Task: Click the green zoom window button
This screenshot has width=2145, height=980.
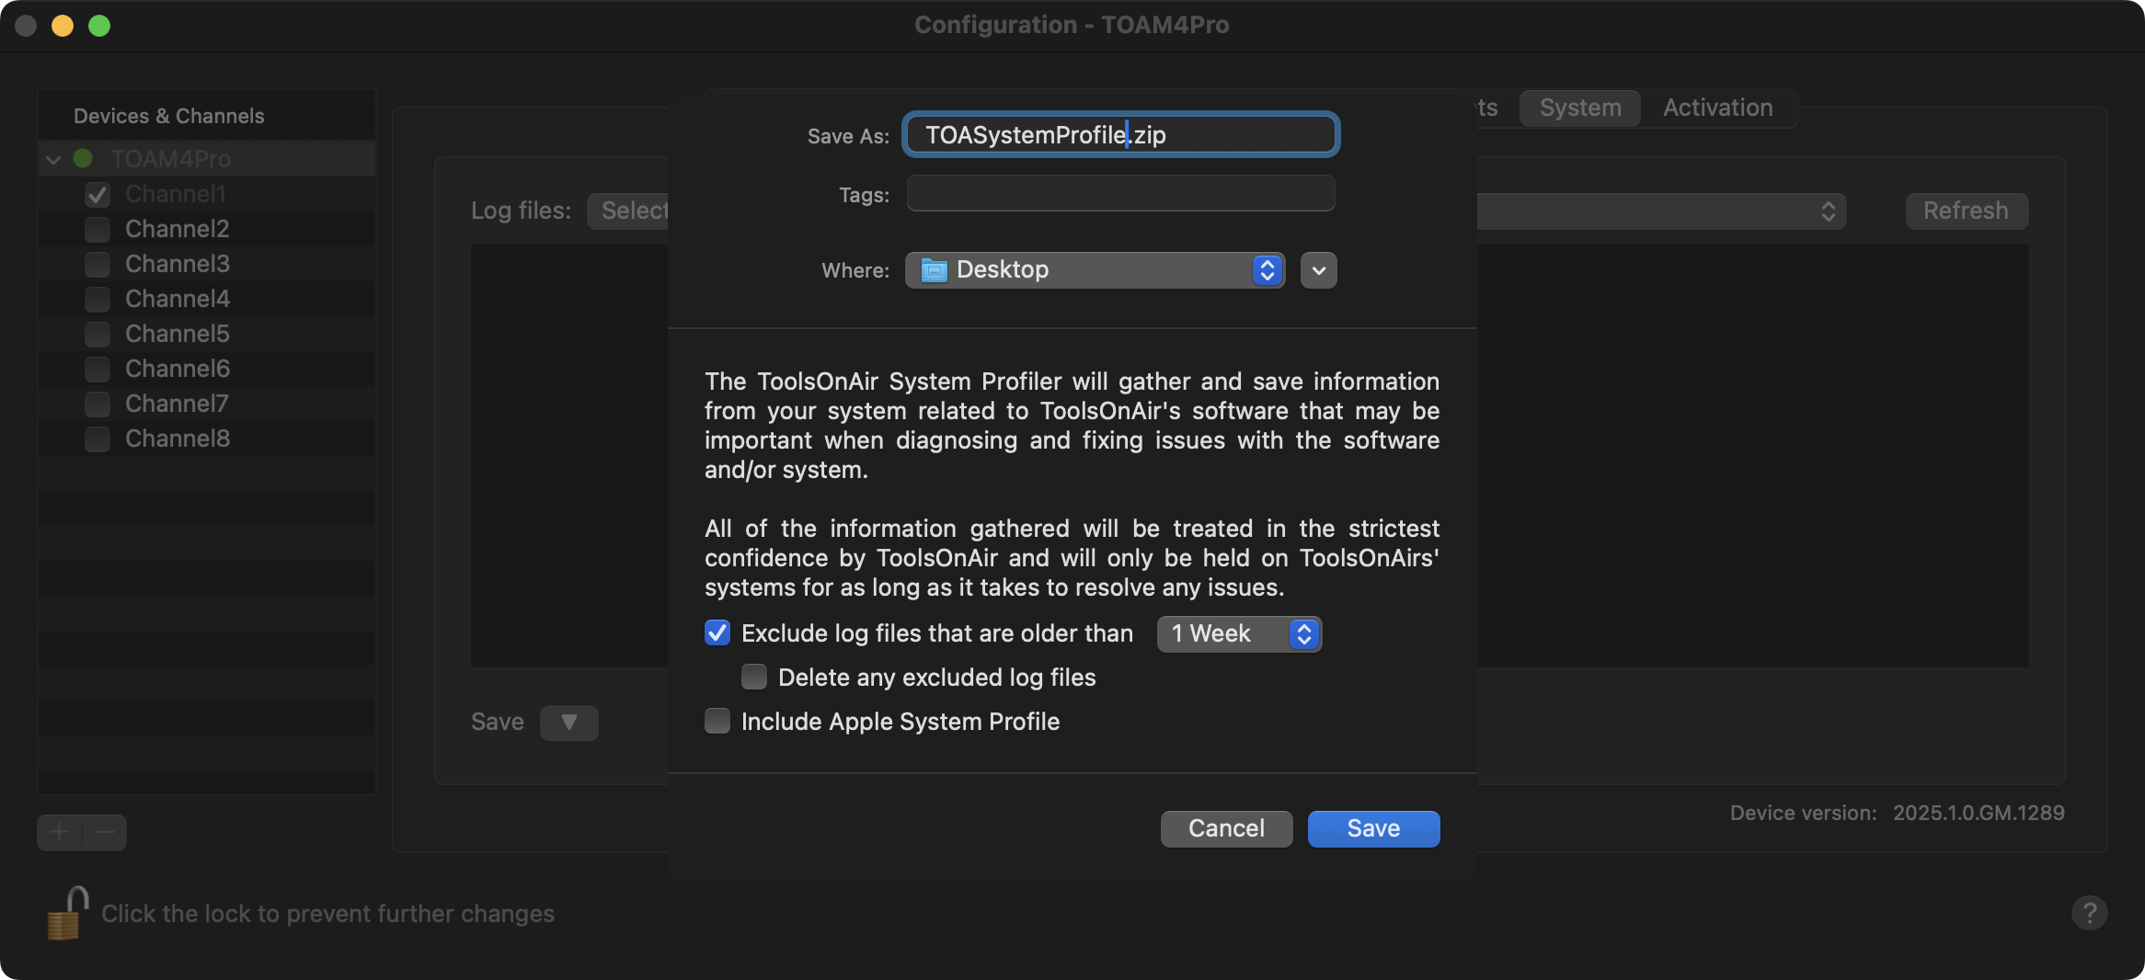Action: tap(99, 26)
